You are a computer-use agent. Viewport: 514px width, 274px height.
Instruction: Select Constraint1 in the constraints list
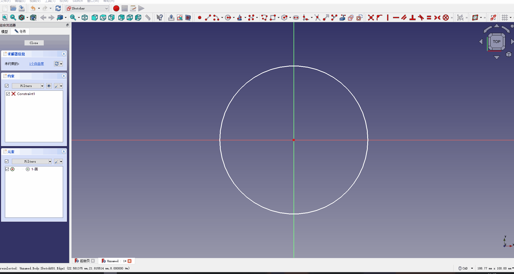point(26,94)
